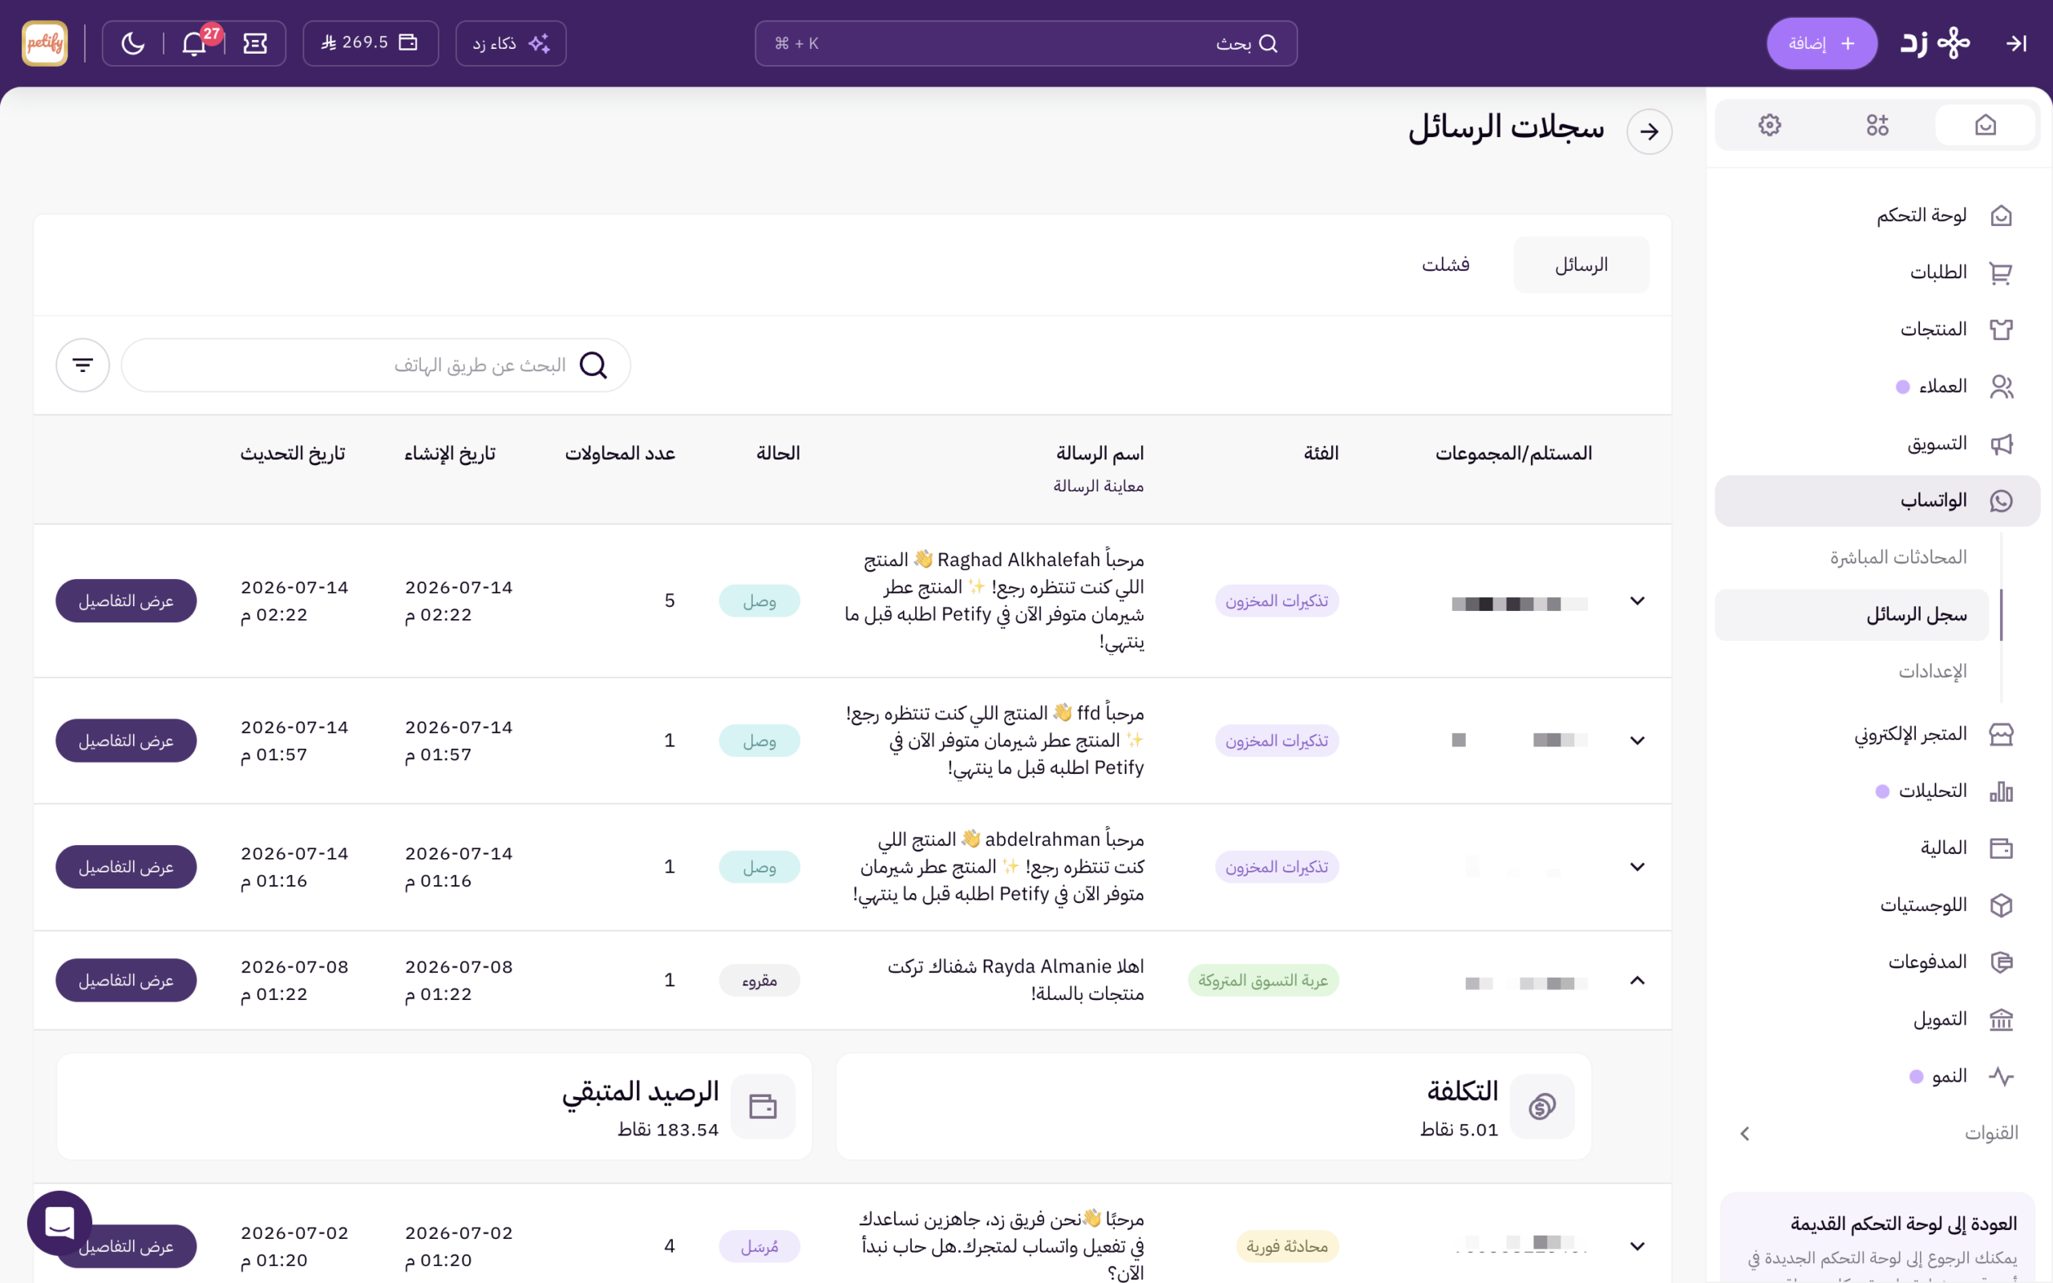Click عدد المحاولات column header
This screenshot has width=2053, height=1283.
click(x=620, y=453)
